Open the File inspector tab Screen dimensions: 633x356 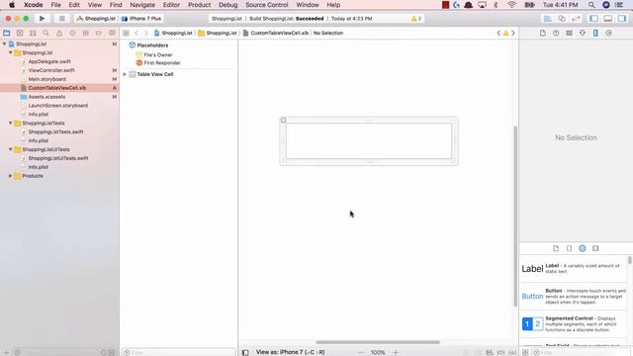(543, 33)
